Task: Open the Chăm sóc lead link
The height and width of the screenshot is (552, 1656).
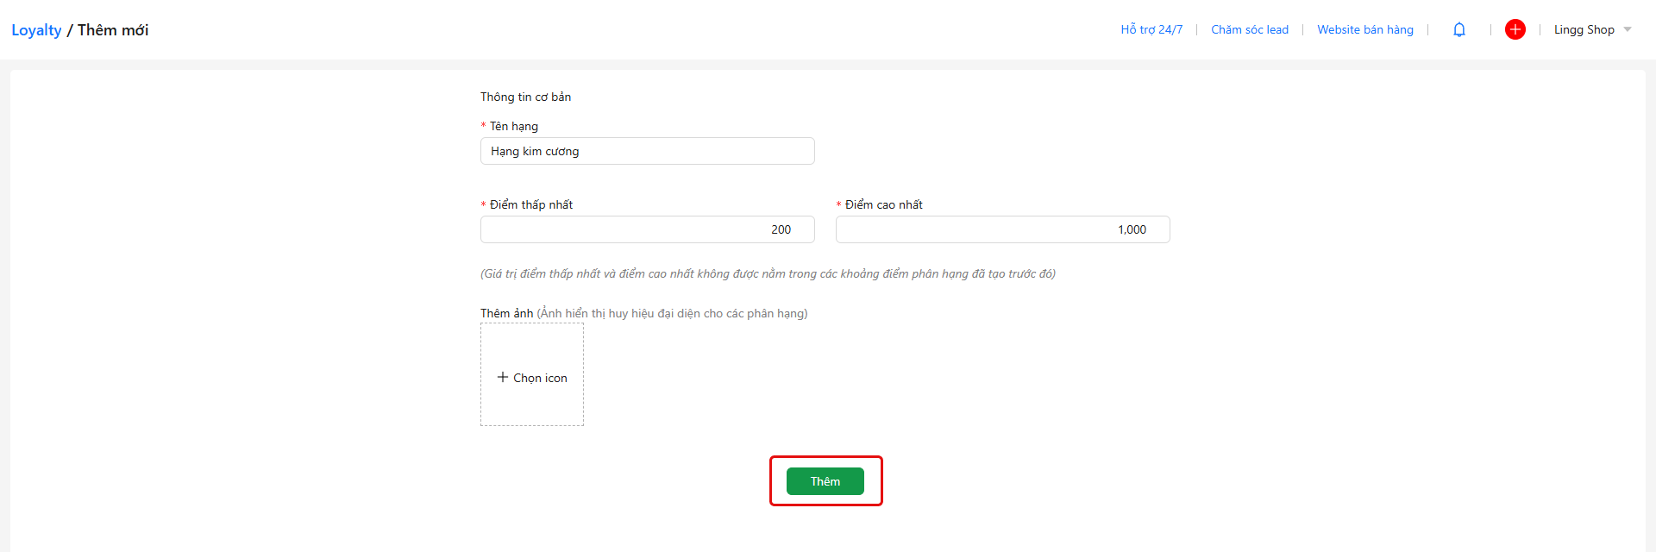Action: pos(1249,29)
